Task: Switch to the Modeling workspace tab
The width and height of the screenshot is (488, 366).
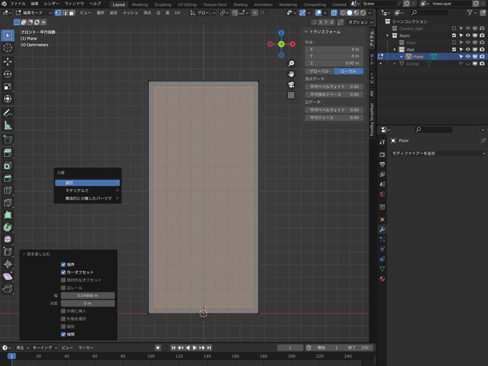Action: pos(139,5)
